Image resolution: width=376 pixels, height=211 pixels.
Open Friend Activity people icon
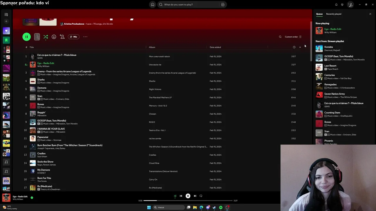click(342, 4)
